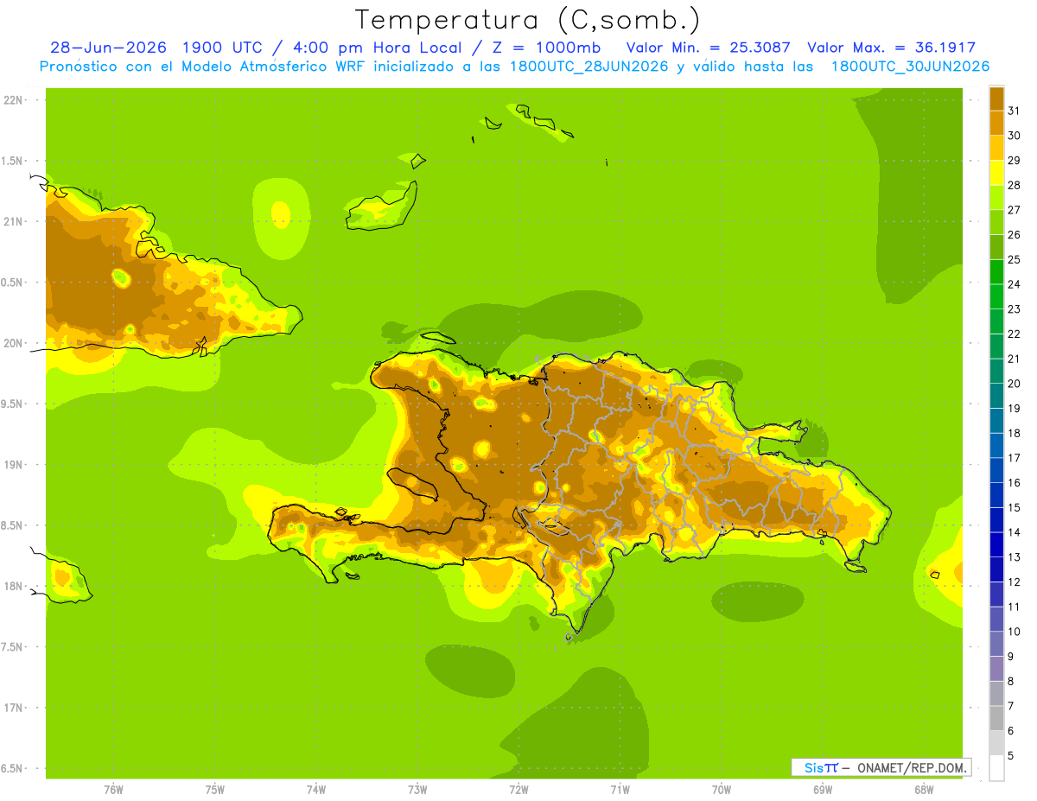Screen dimensions: 1037x801
Task: Click the "68W" longitude label
Action: click(923, 790)
